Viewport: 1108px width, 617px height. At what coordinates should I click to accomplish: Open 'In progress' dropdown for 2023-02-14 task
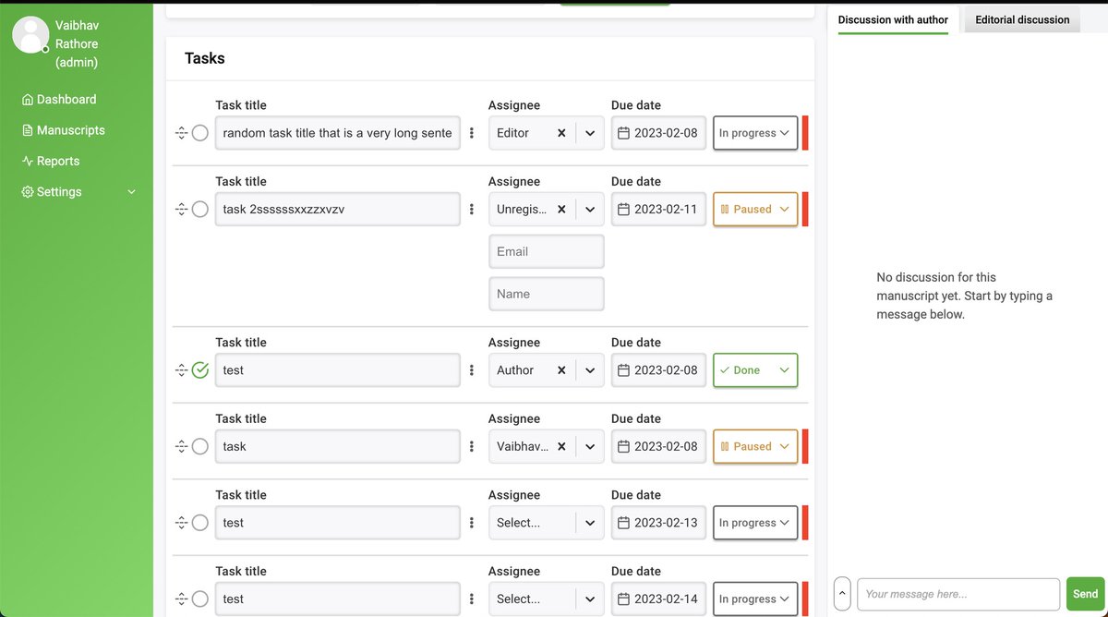(x=755, y=599)
